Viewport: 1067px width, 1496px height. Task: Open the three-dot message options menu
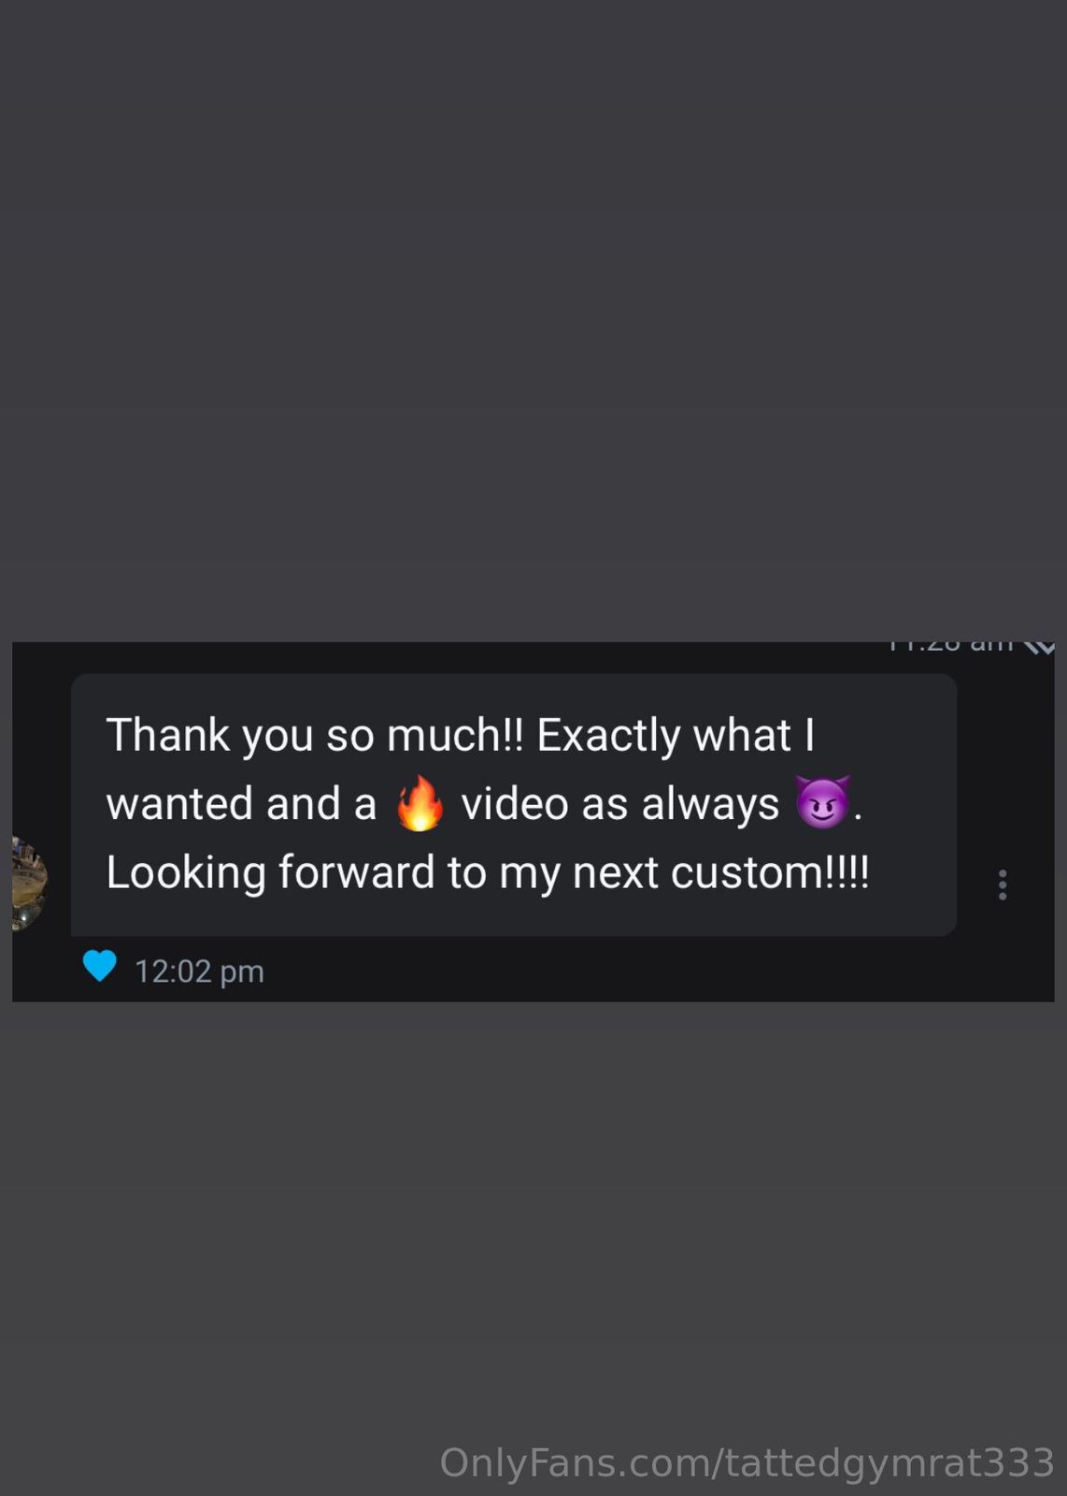[1003, 885]
